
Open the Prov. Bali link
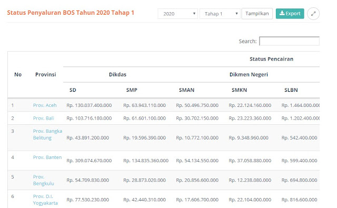point(43,118)
